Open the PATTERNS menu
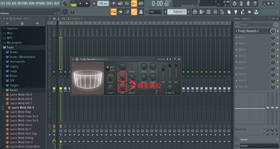Image resolution: width=280 pixels, height=149 pixels. pyautogui.click(x=23, y=3)
